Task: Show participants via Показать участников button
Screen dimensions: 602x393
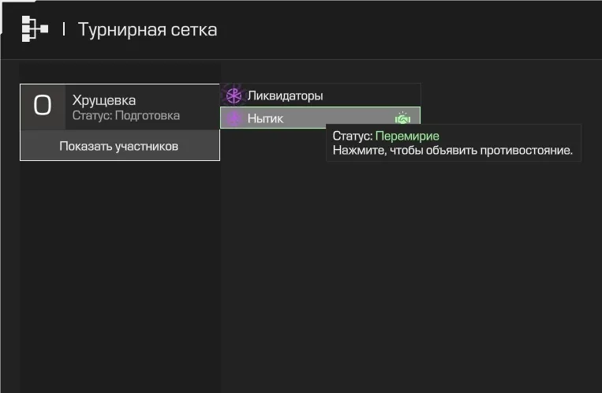Action: (x=120, y=145)
